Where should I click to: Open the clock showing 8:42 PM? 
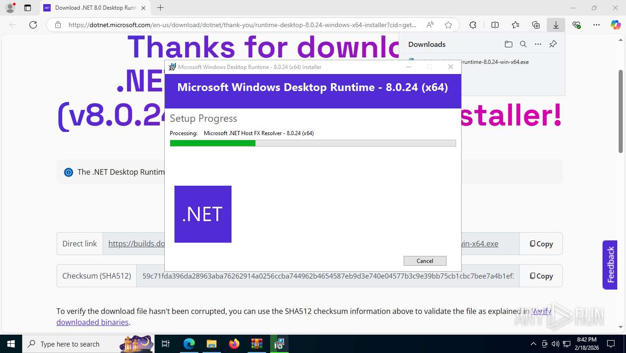586,344
